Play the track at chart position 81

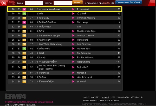tap(73, 22)
